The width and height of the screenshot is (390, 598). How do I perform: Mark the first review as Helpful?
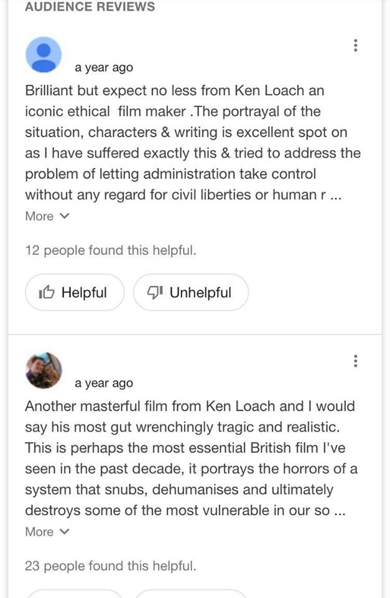pos(75,293)
